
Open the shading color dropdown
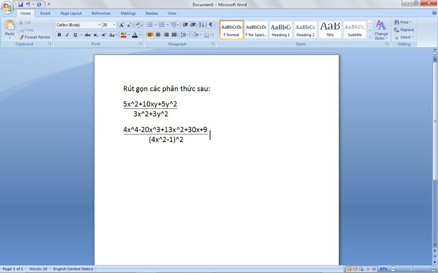[200, 35]
